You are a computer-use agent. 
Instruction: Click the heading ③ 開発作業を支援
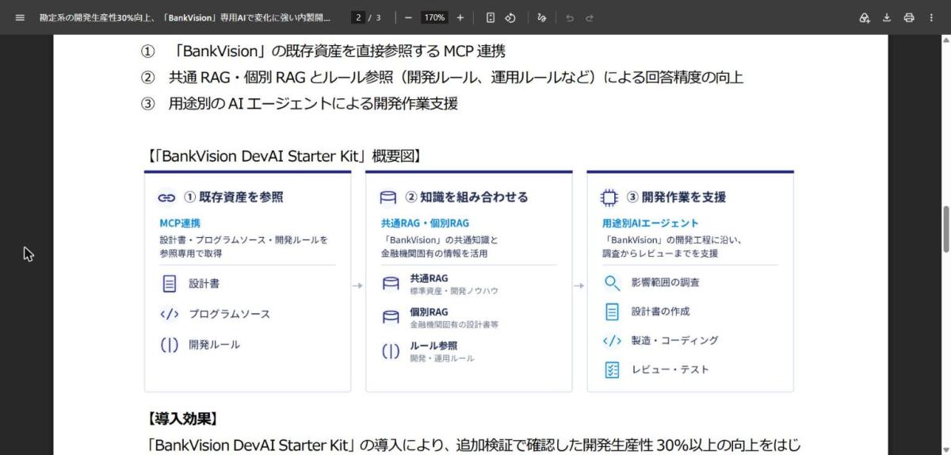coord(676,197)
